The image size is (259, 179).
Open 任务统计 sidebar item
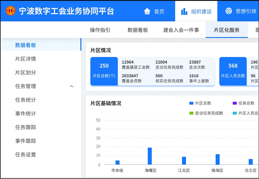26,100
